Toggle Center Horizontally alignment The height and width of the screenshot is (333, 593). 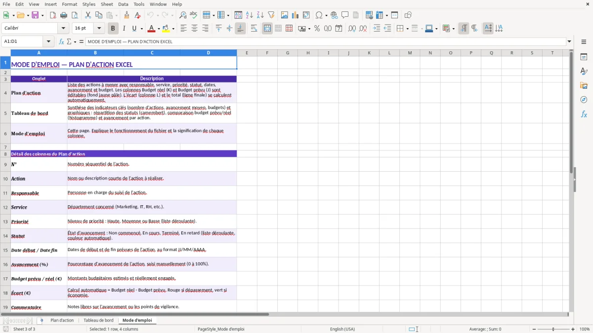coord(194,29)
